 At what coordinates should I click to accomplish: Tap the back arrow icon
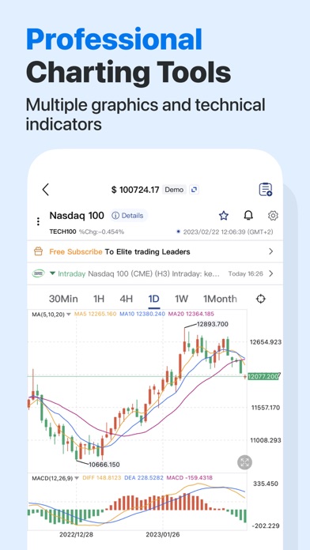pos(45,190)
